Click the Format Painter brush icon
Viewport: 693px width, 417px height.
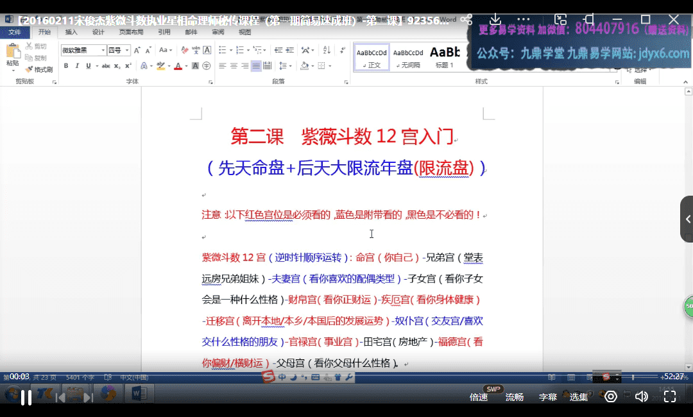[30, 69]
